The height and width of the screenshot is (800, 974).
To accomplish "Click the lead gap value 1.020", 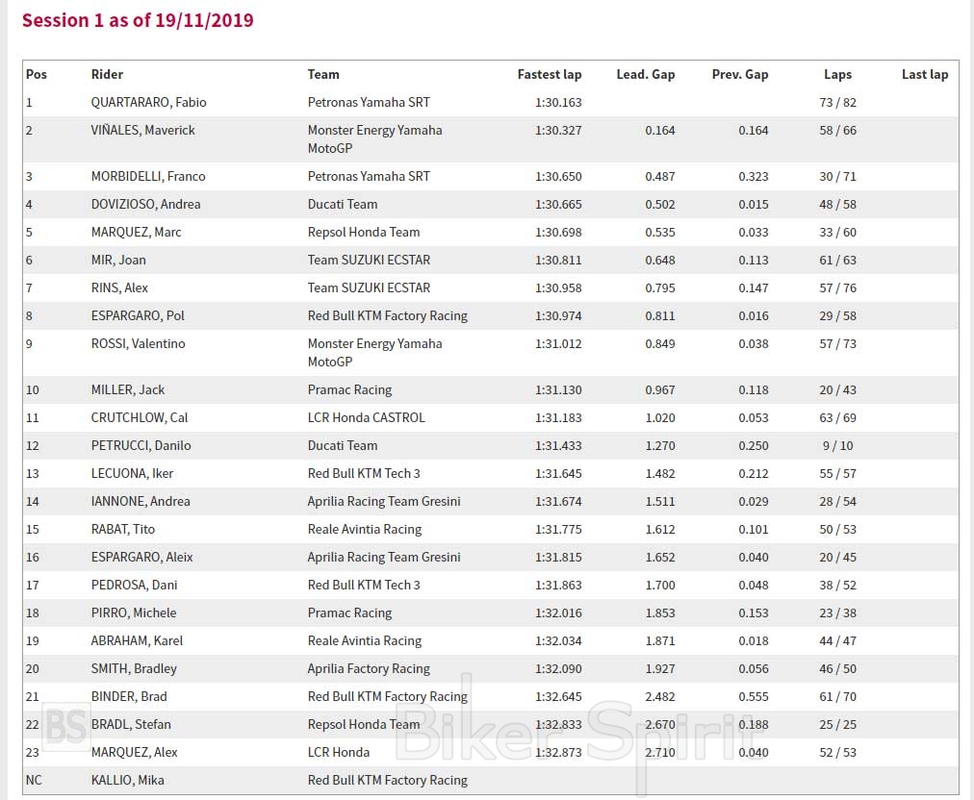I will click(659, 417).
